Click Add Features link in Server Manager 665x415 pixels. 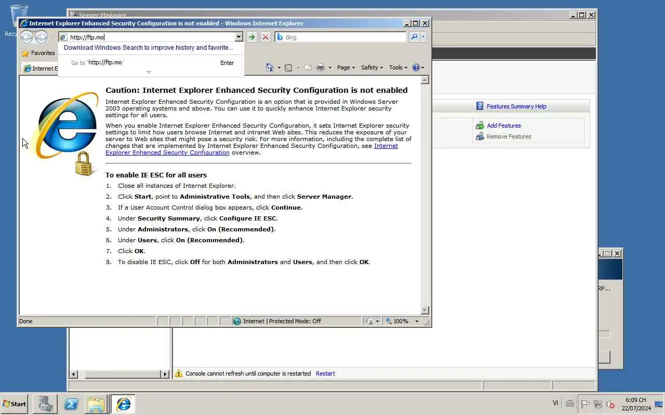[x=503, y=126]
